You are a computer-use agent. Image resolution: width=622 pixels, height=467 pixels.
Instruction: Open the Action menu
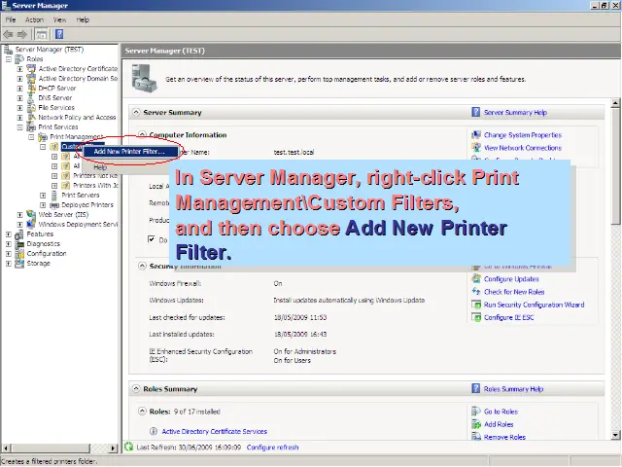[x=35, y=19]
